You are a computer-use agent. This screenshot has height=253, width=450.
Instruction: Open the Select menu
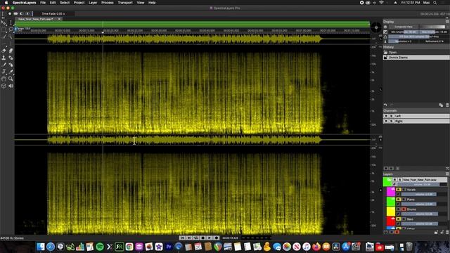click(65, 3)
